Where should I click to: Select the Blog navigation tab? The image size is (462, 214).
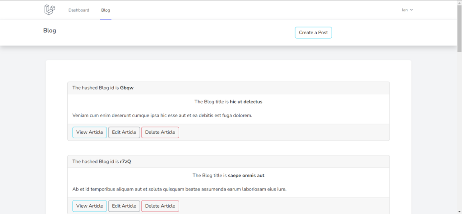point(106,10)
